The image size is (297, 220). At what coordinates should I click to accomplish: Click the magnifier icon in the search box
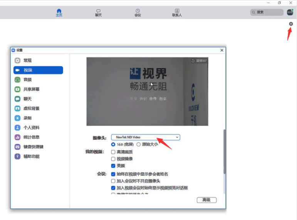tap(253, 12)
